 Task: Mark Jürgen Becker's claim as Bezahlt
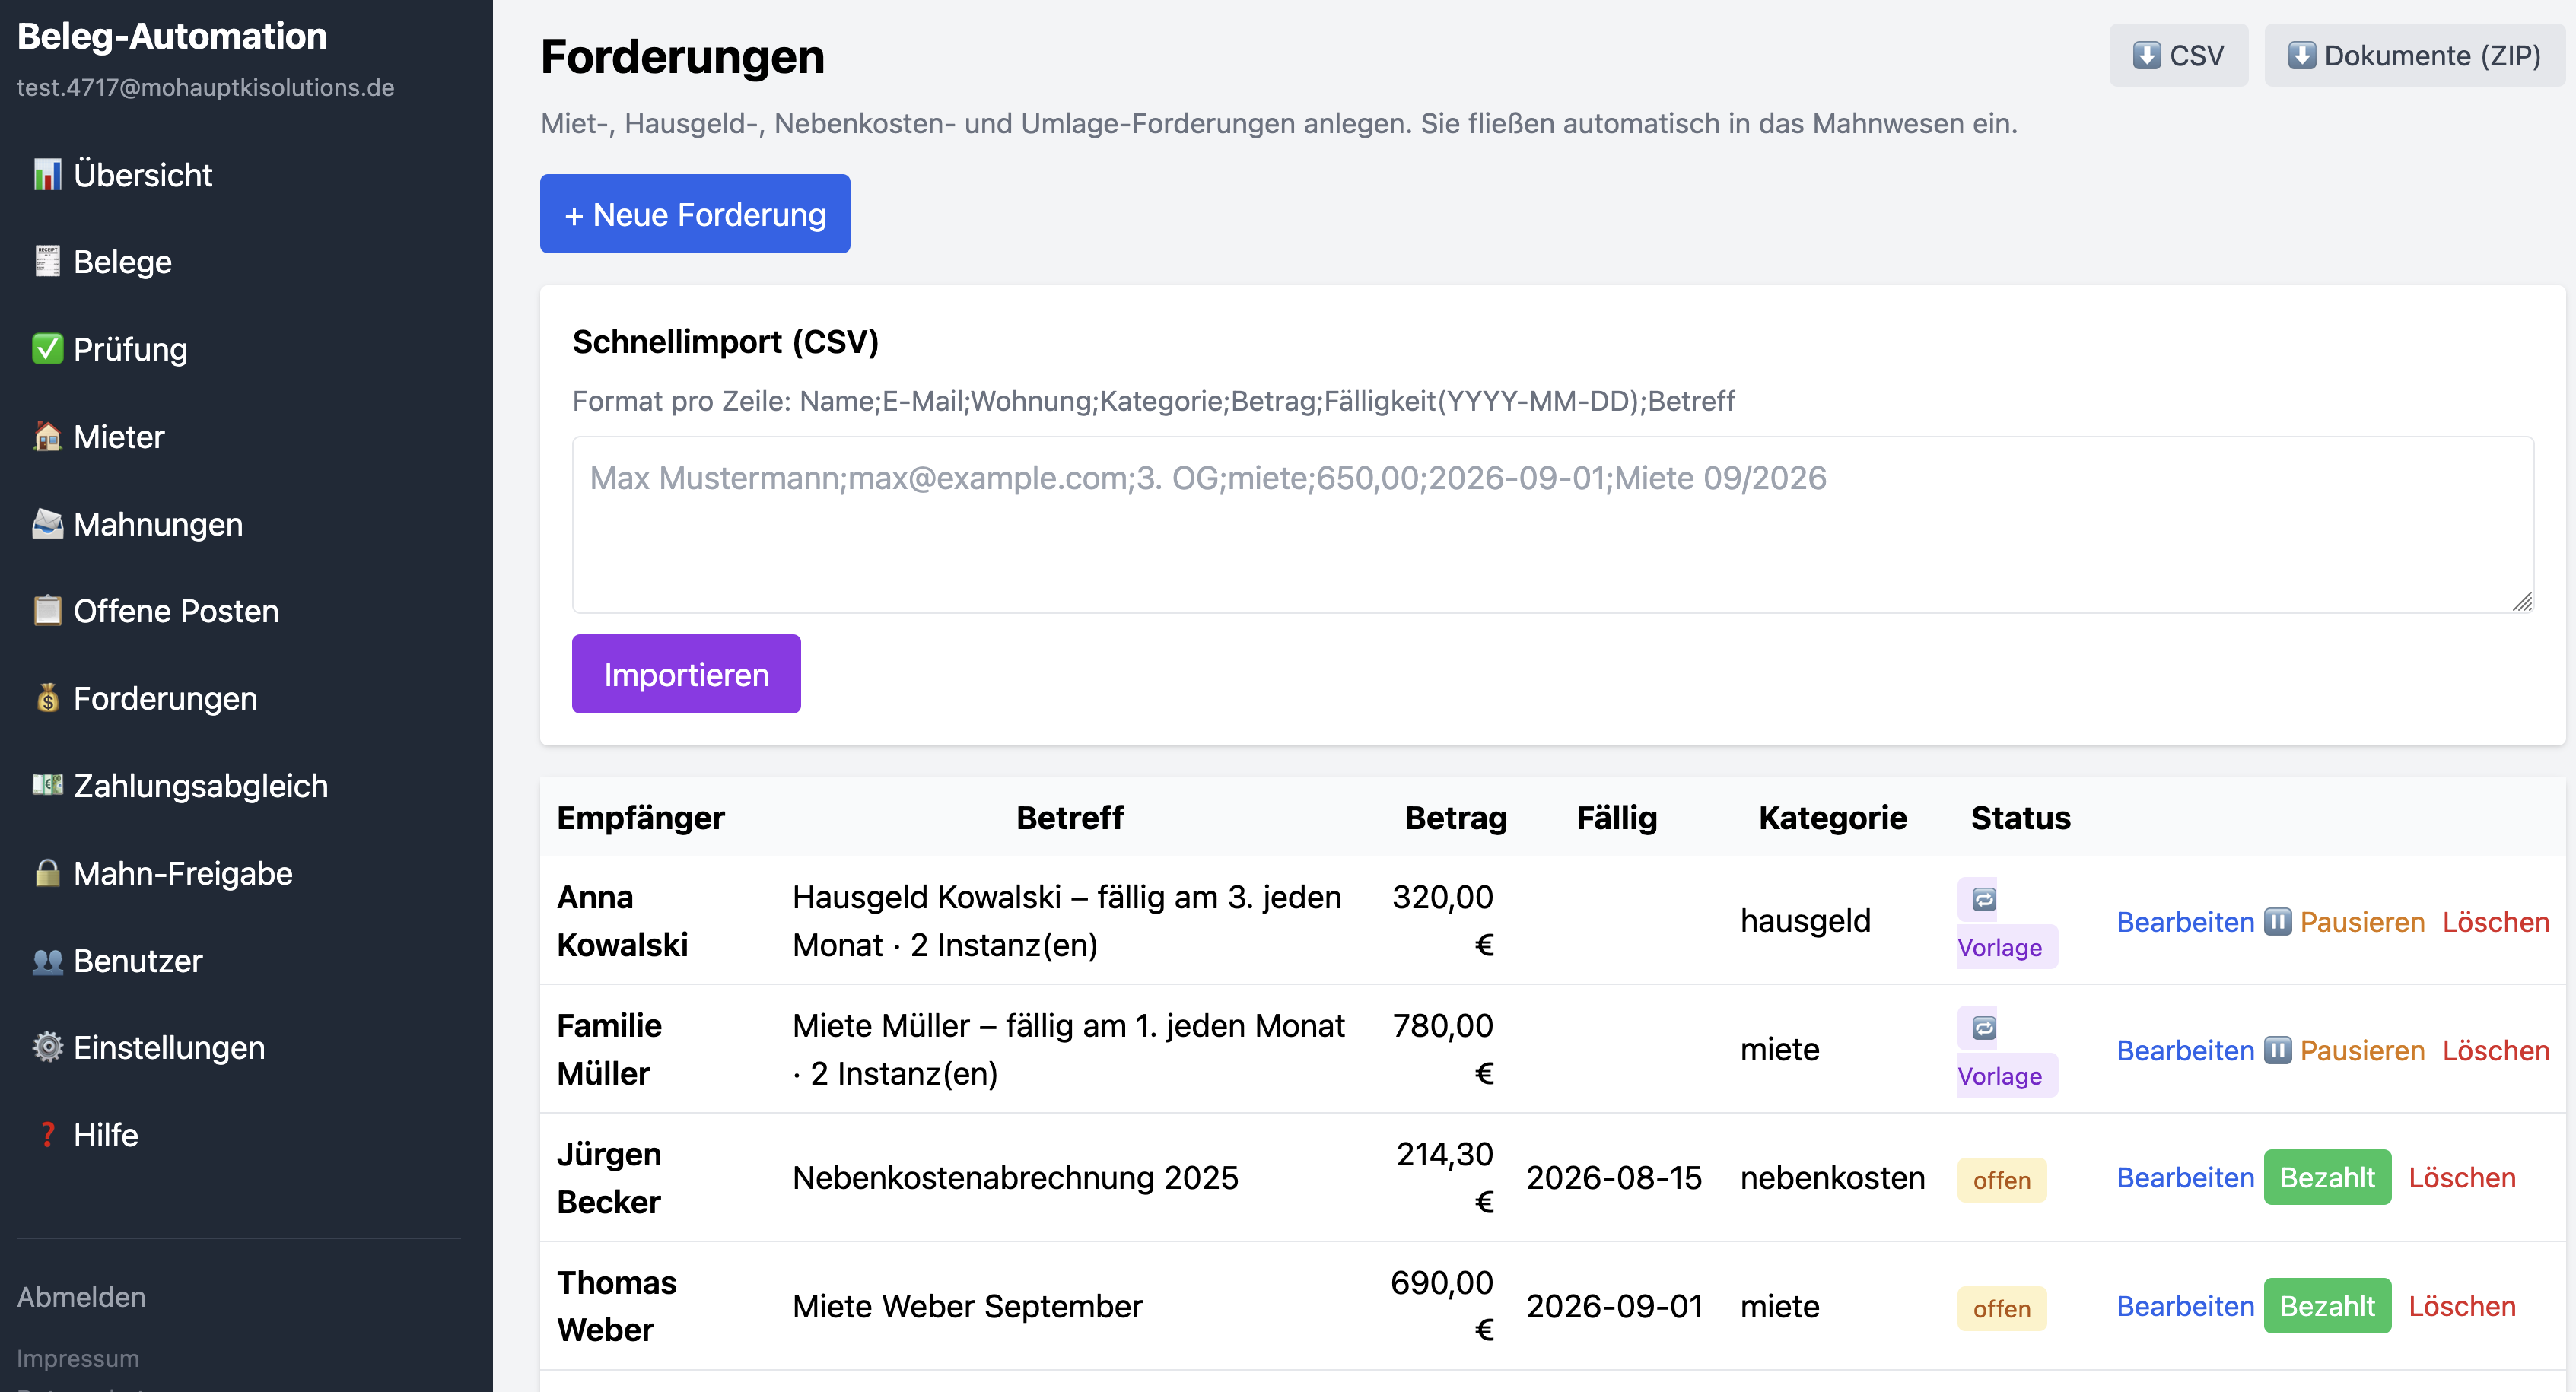click(2327, 1177)
